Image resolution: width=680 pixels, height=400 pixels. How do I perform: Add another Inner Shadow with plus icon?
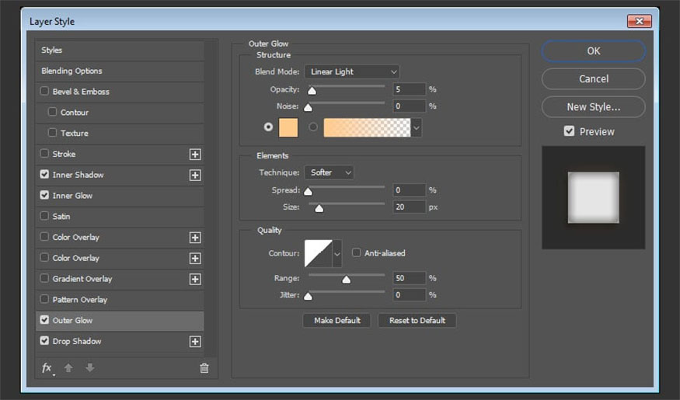tap(195, 176)
